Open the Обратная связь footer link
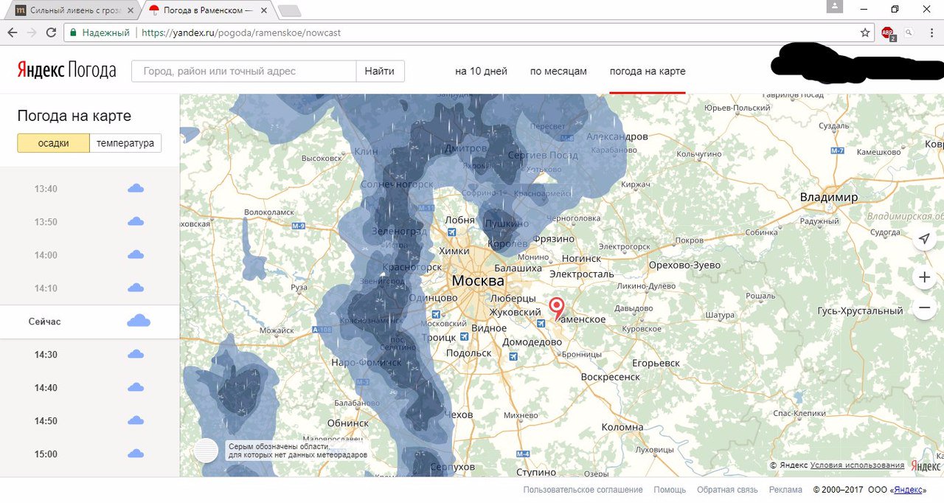This screenshot has height=503, width=944. point(727,490)
